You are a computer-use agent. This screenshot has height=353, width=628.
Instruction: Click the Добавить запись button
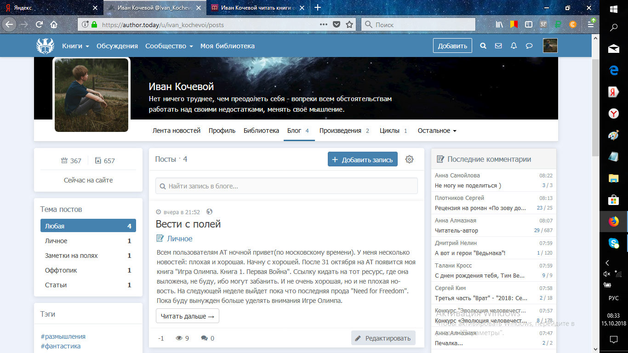click(362, 159)
